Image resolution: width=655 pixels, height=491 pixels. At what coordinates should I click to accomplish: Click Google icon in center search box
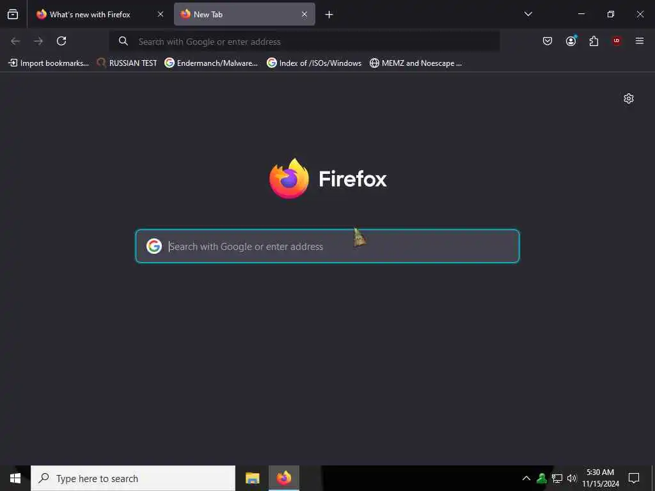point(154,246)
